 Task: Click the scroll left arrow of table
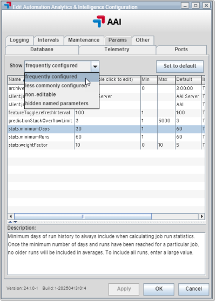(11, 216)
